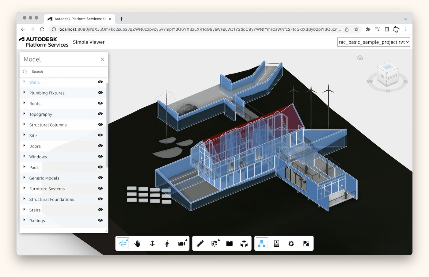Close the Model browser panel

coord(102,59)
